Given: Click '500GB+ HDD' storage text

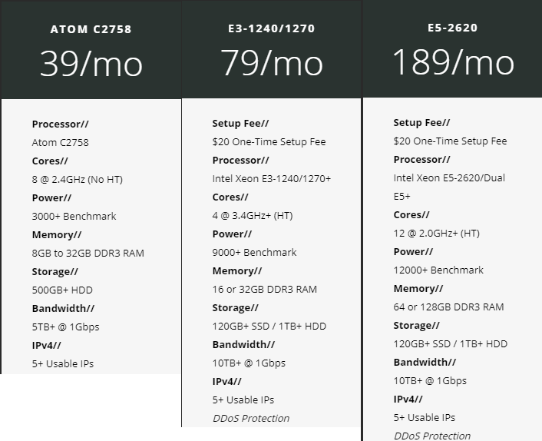Looking at the screenshot, I should [x=62, y=290].
